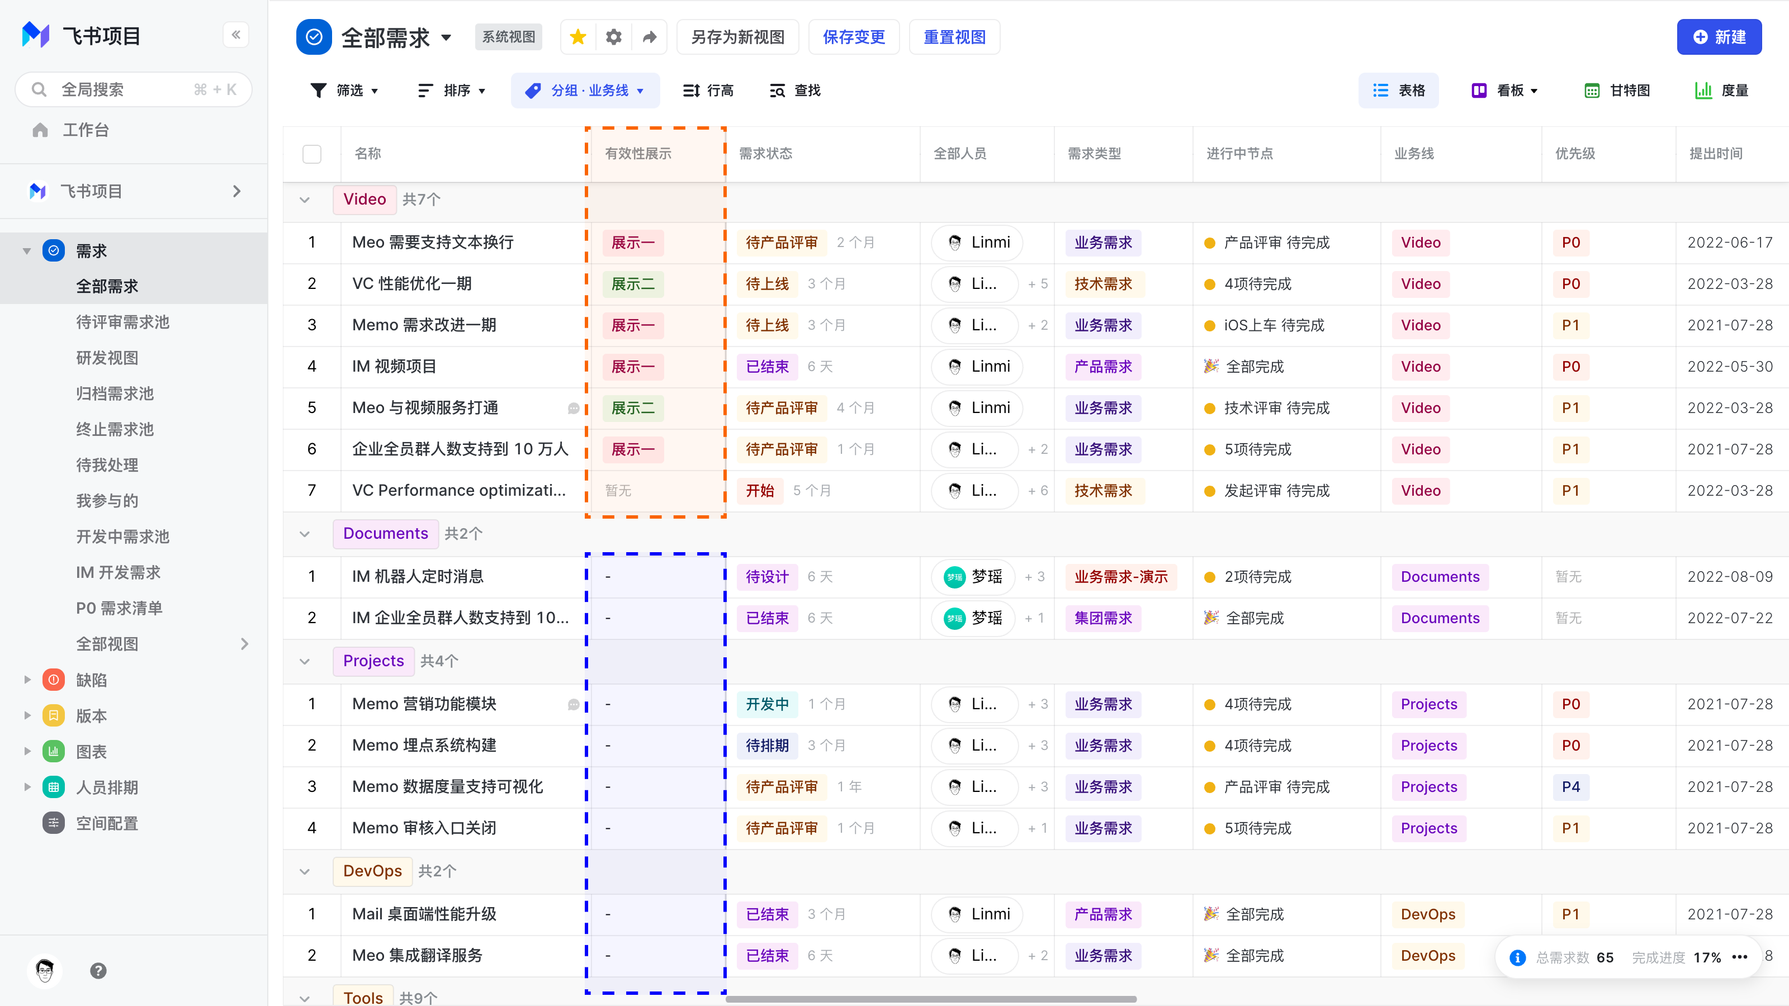Open row Meo 需要支持文本换行

point(433,243)
